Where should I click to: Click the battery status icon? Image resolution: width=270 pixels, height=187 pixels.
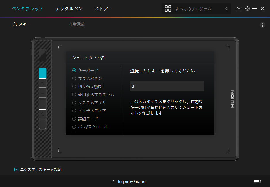click(x=257, y=181)
